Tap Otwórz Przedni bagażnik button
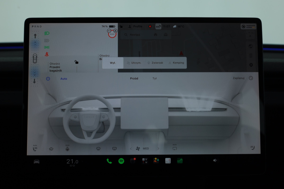 pos(56,67)
